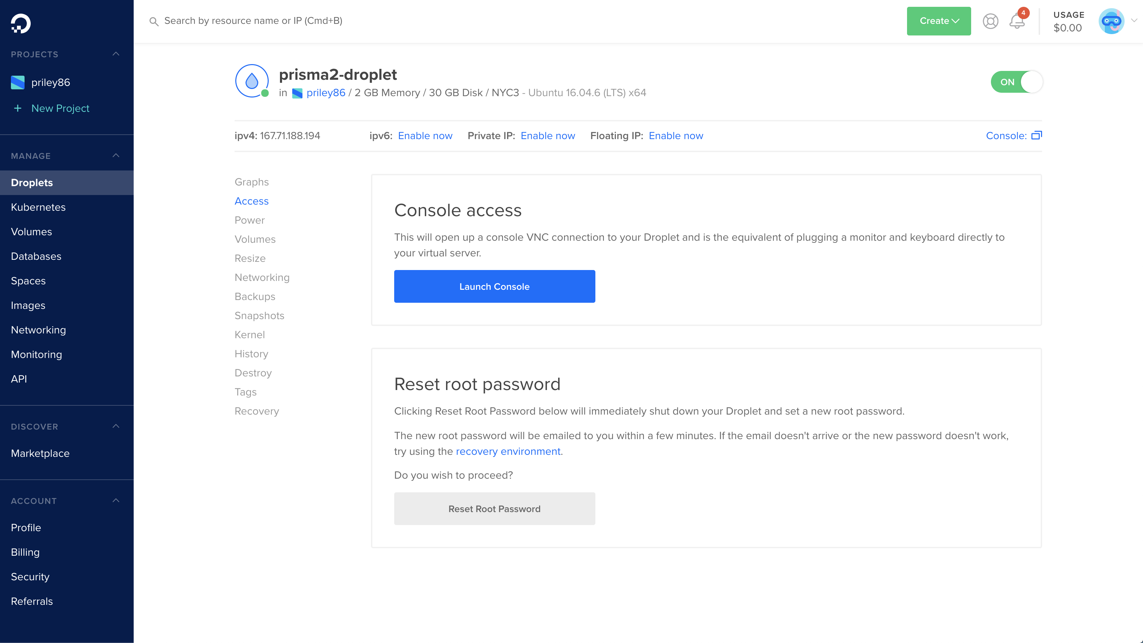
Task: Open Referrals in sidebar
Action: pos(32,601)
